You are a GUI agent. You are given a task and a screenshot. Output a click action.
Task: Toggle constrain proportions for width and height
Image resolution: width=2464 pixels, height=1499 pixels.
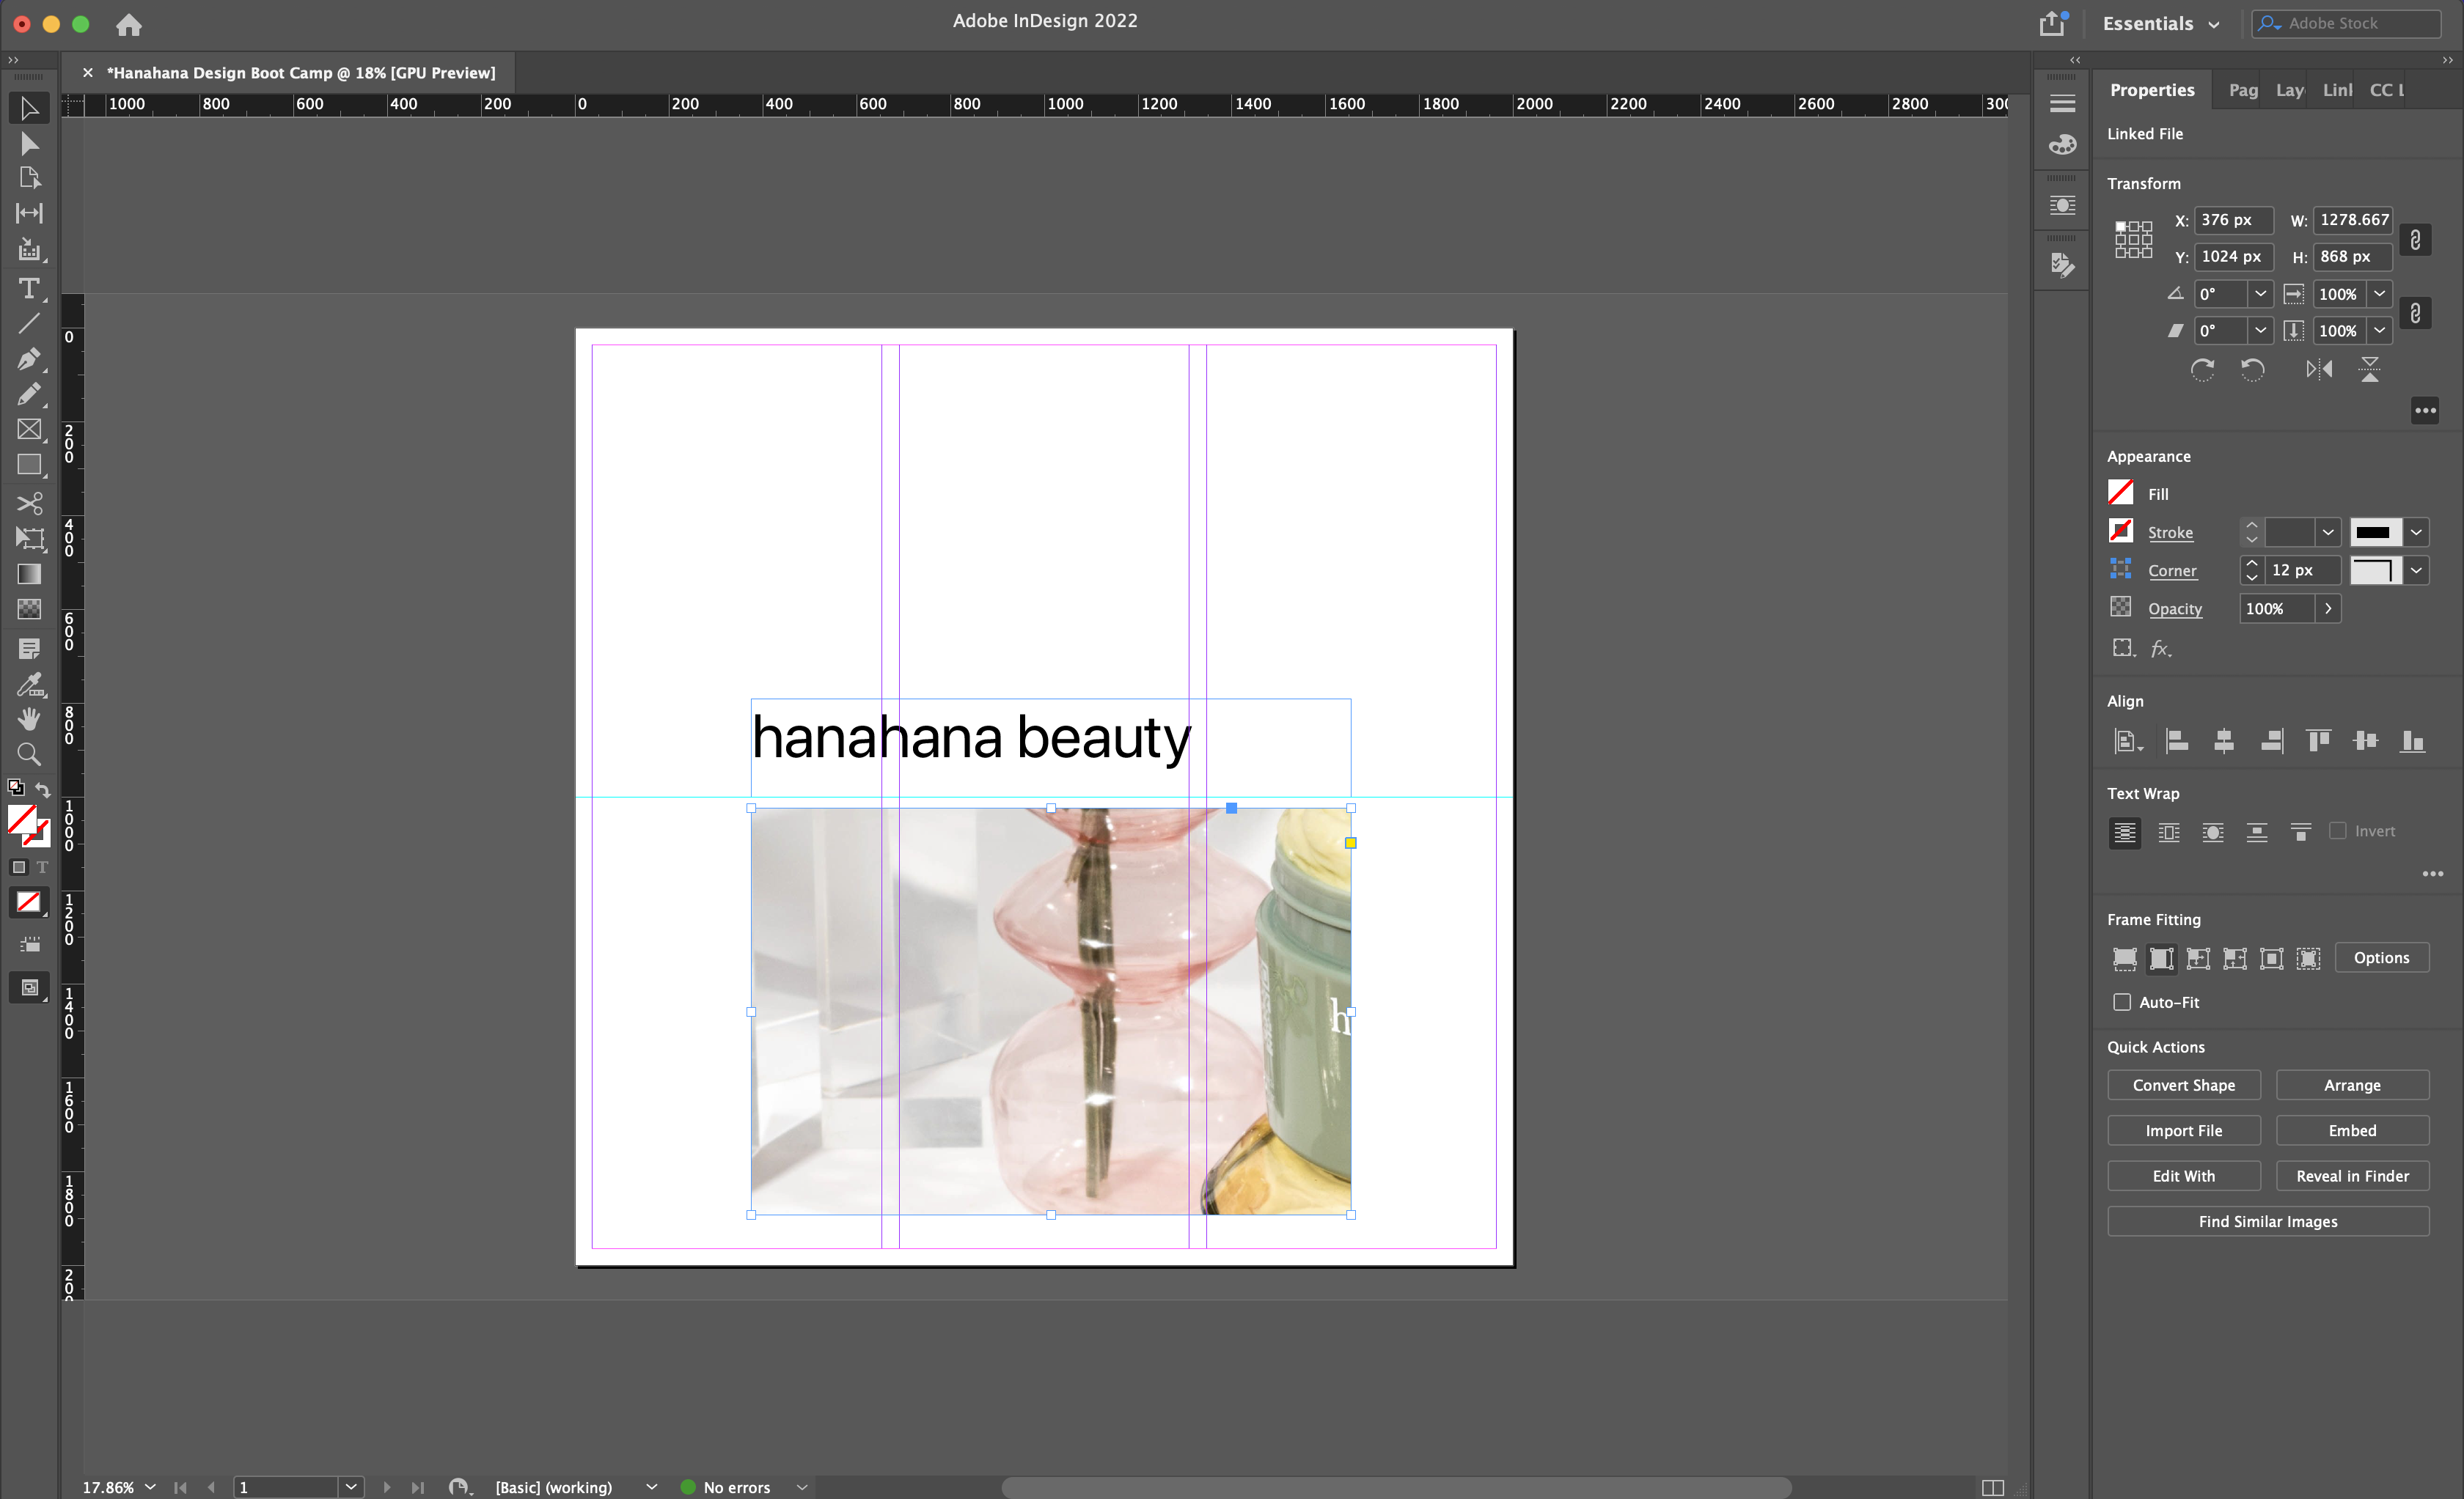2415,239
